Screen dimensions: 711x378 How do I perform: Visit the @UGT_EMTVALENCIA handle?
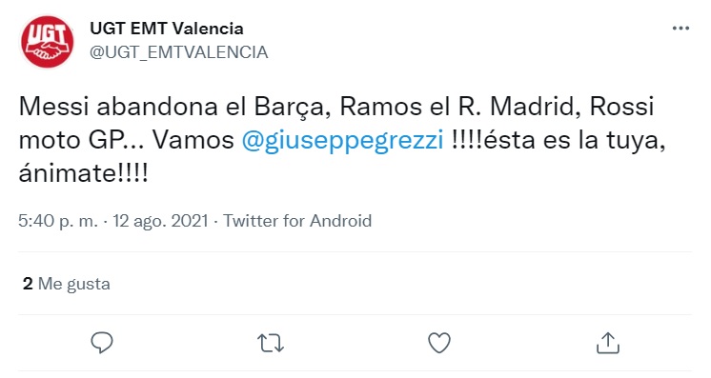[178, 52]
